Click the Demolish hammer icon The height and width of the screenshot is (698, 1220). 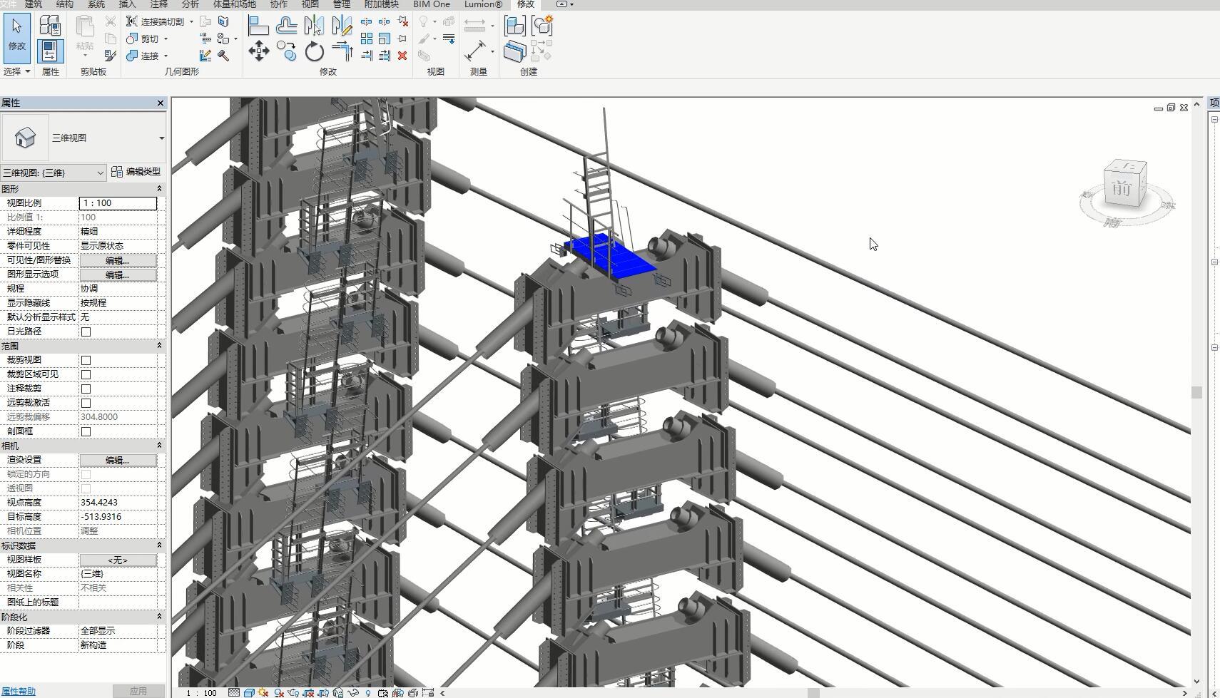pyautogui.click(x=223, y=56)
